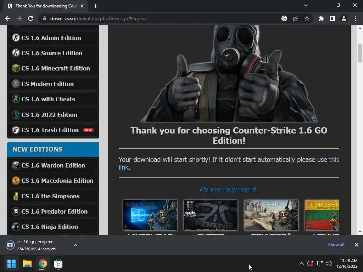Click the Windows Update tray icon

[310, 263]
